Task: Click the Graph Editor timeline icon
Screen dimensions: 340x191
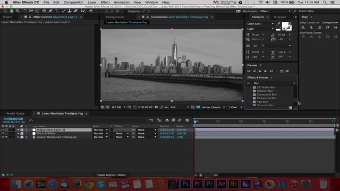Action: click(x=188, y=120)
